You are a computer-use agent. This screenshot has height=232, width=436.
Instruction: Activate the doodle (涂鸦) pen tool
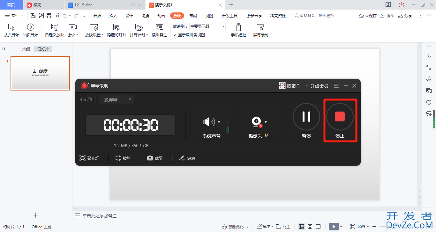[187, 158]
